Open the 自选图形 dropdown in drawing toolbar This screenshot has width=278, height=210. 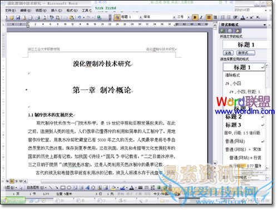coord(37,187)
